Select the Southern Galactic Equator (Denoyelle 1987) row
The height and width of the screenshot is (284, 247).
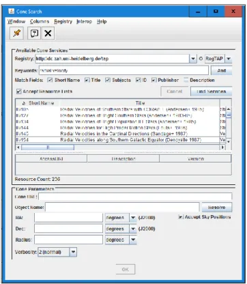pos(117,140)
